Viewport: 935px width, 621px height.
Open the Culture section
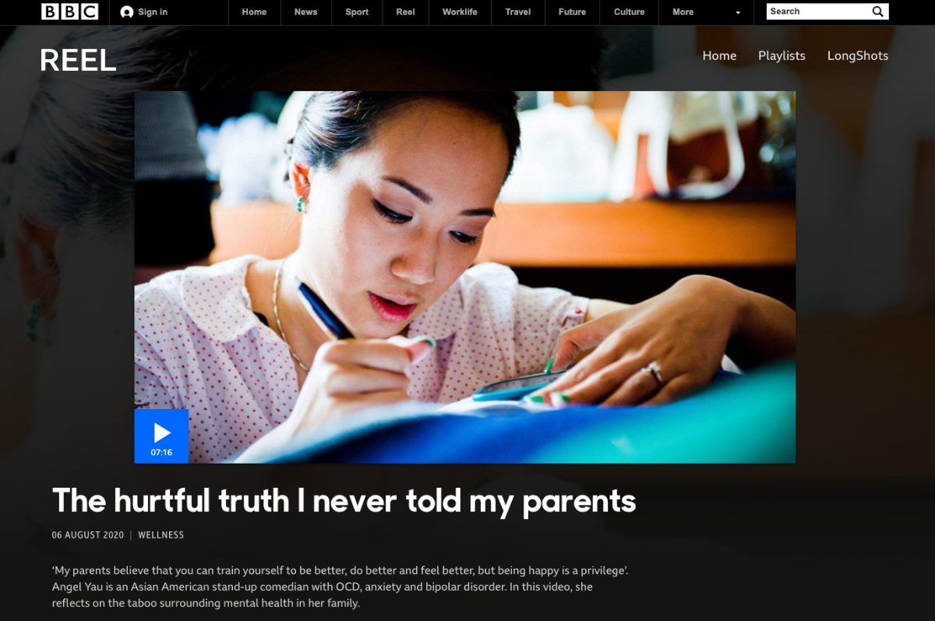coord(630,12)
